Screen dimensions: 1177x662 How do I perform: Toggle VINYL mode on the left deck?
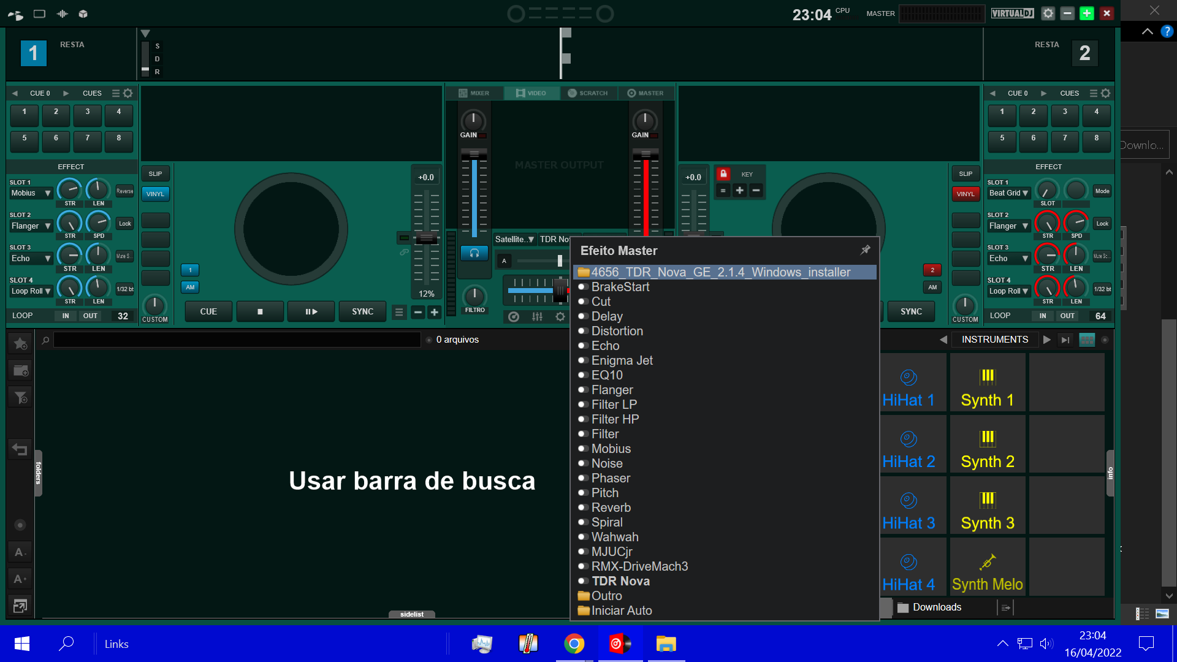(x=155, y=194)
